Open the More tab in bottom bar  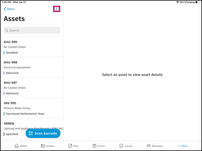click(x=182, y=146)
